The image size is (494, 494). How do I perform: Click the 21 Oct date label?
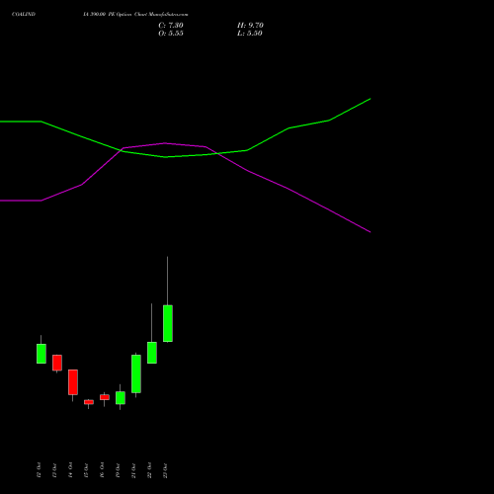point(133,470)
